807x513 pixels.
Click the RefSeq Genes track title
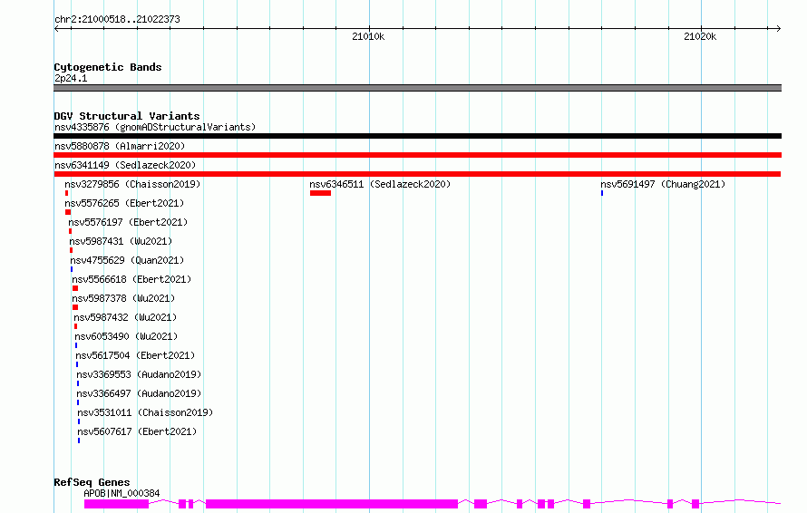click(92, 483)
